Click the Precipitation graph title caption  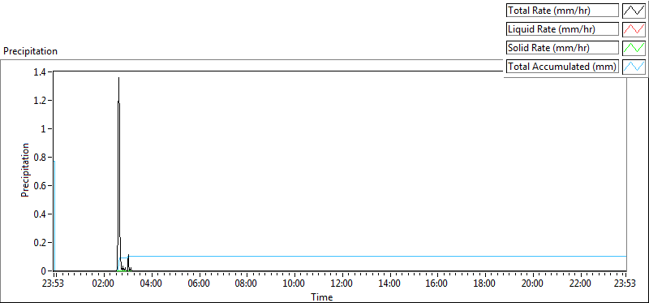30,51
